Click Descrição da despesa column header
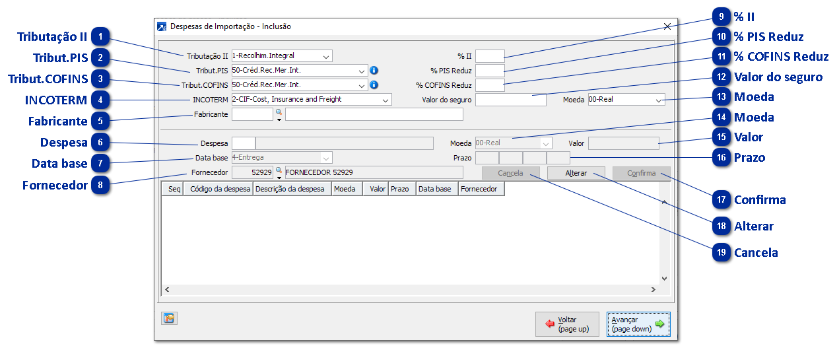 coord(292,189)
